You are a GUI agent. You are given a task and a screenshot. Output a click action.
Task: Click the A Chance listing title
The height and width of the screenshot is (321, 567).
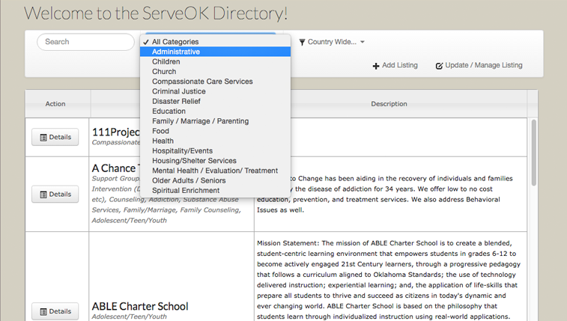(115, 168)
